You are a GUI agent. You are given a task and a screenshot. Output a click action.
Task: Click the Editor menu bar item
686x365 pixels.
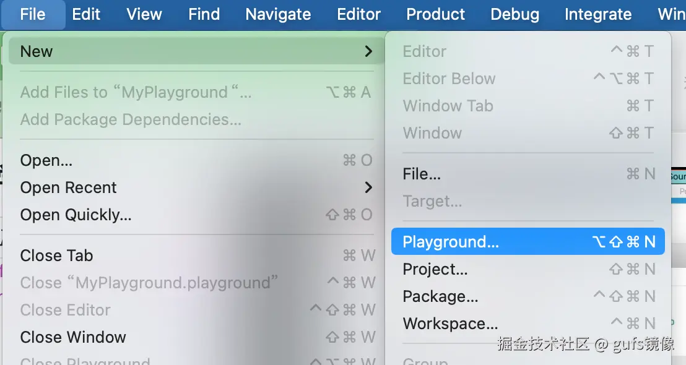pos(358,14)
